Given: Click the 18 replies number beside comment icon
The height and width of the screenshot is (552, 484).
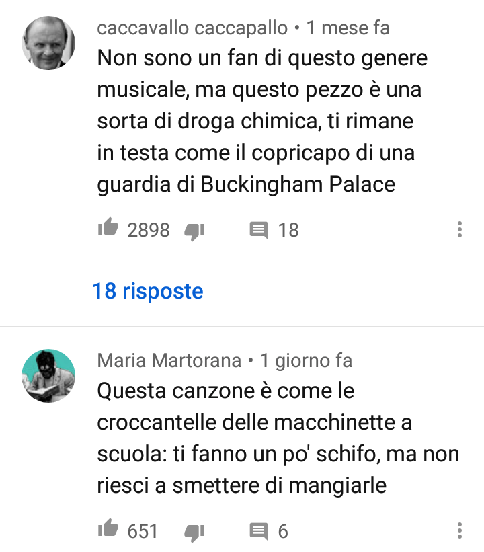Looking at the screenshot, I should [288, 230].
